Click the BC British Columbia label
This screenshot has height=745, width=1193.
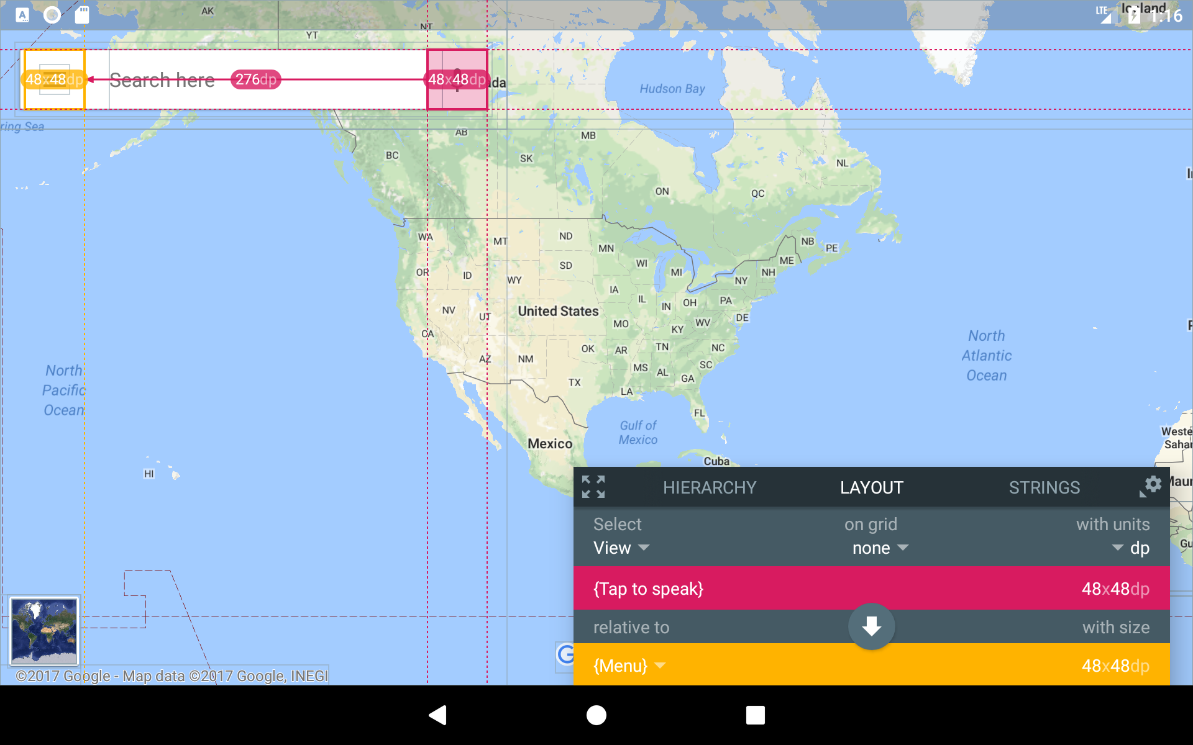coord(392,155)
